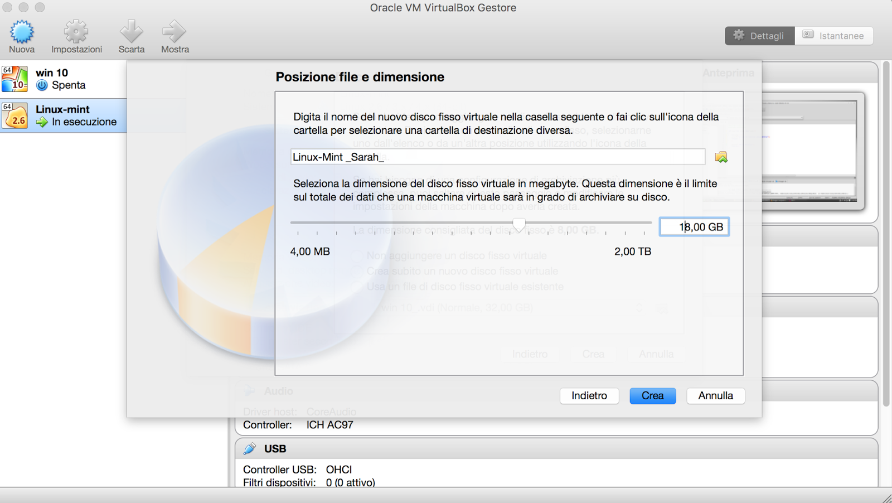Click the Annulla button
Viewport: 892px width, 503px height.
716,395
